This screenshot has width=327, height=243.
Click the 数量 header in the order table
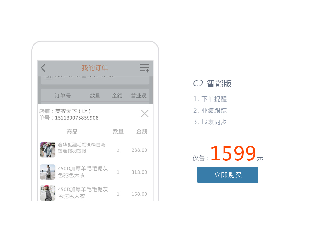tap(95, 95)
